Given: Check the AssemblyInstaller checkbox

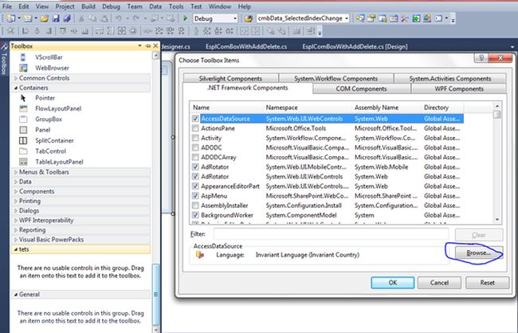Looking at the screenshot, I should 195,206.
